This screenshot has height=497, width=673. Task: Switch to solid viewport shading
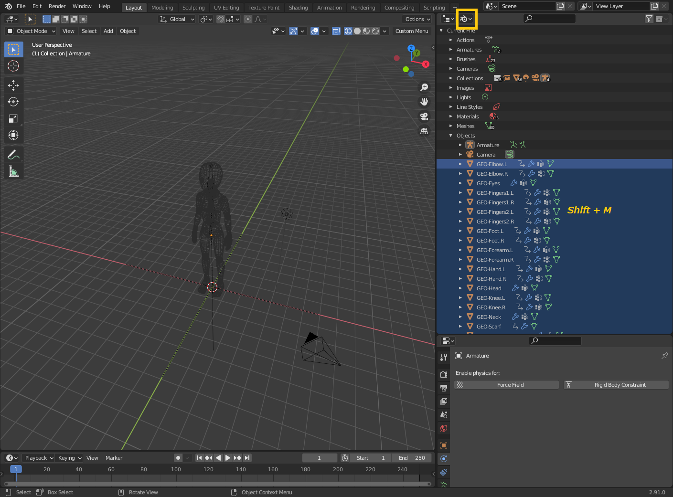(x=357, y=31)
